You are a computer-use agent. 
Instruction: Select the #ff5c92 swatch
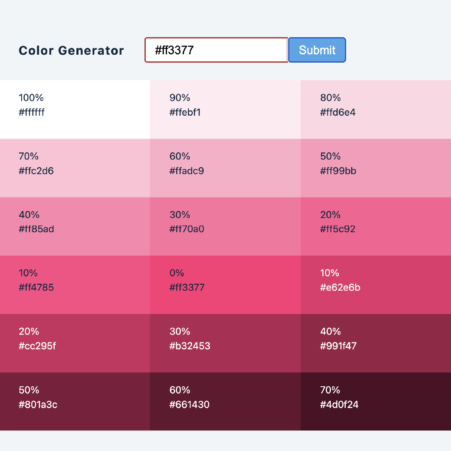click(x=375, y=226)
